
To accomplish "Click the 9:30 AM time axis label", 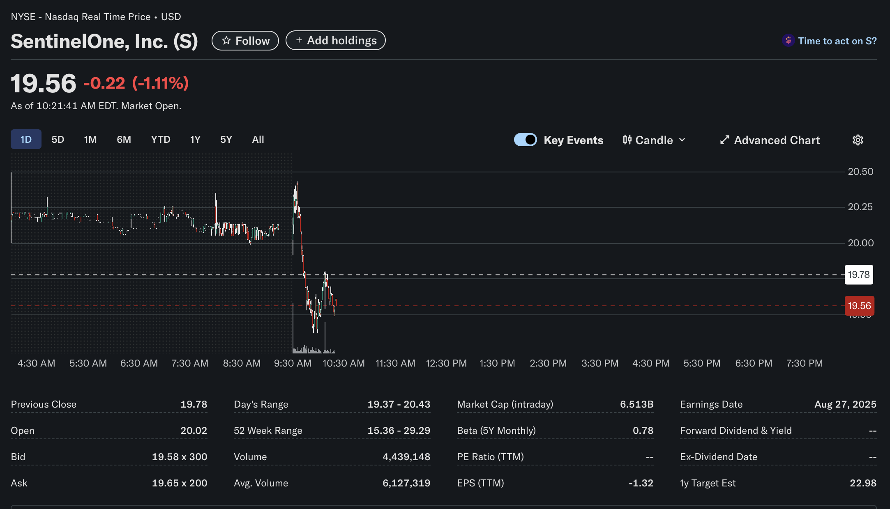I will [x=293, y=363].
